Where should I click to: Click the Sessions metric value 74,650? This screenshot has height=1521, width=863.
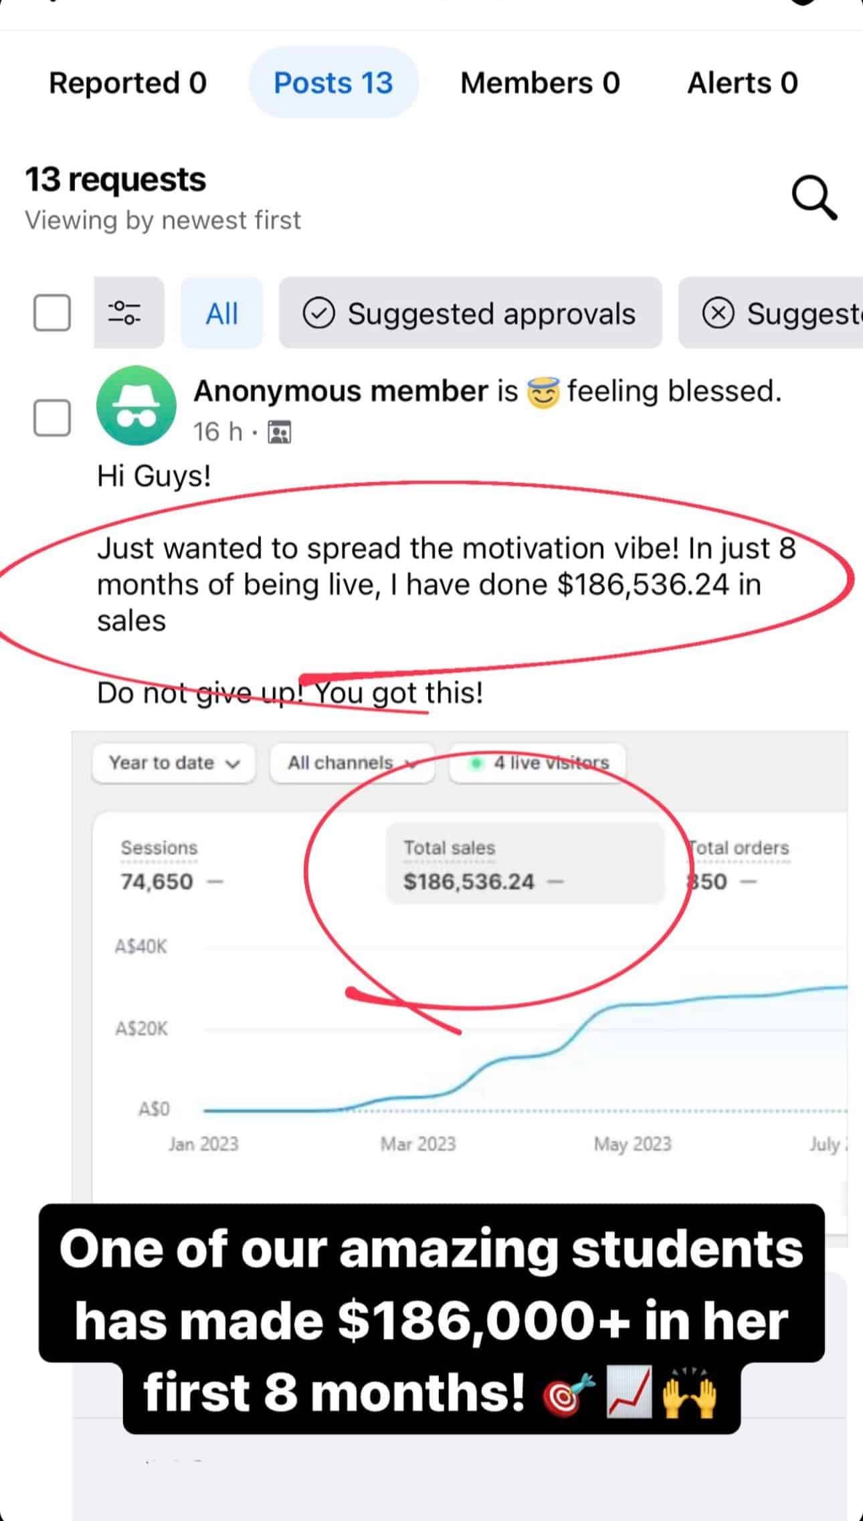pos(157,882)
